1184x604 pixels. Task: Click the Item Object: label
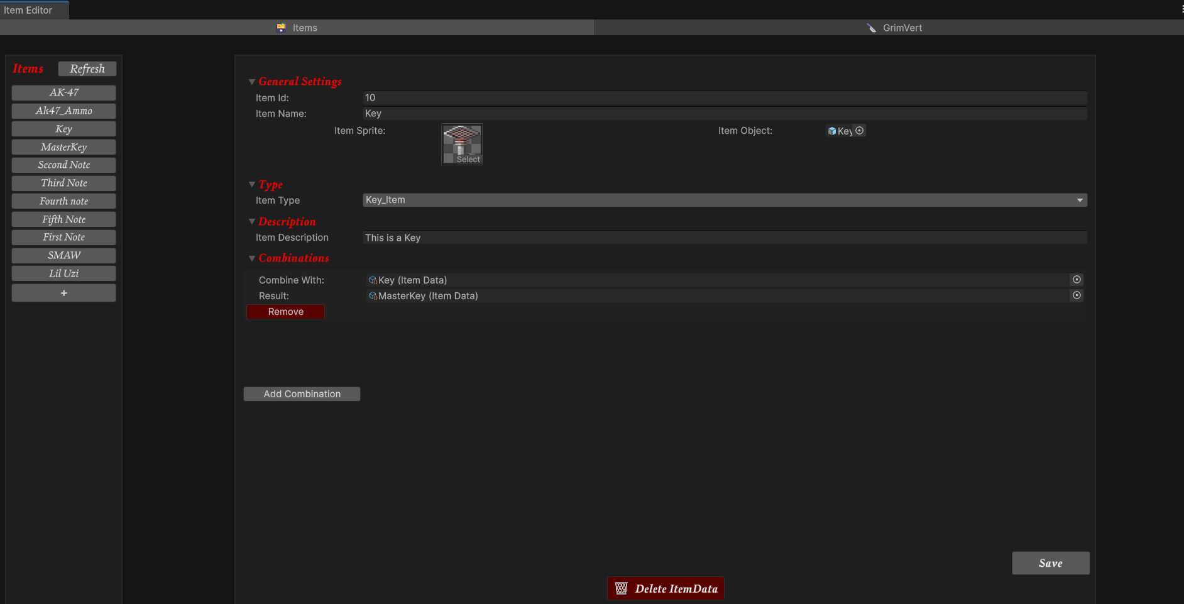745,131
